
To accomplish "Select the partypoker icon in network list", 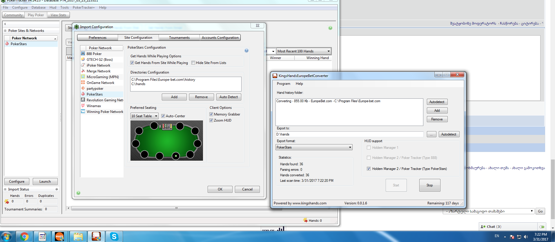I will coord(83,88).
